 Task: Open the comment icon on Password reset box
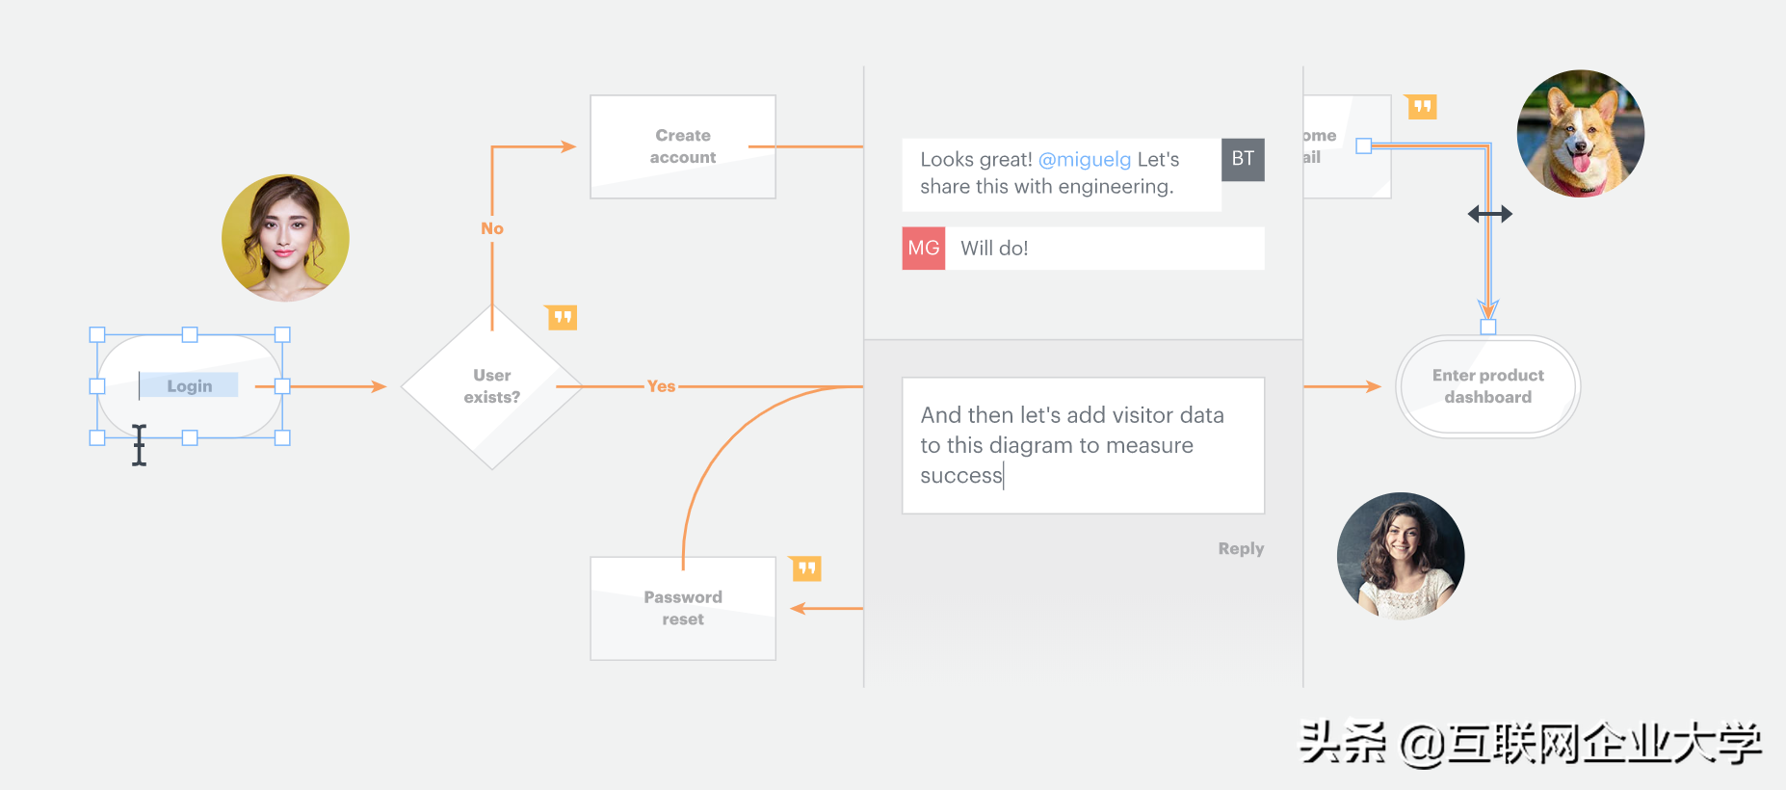(805, 568)
